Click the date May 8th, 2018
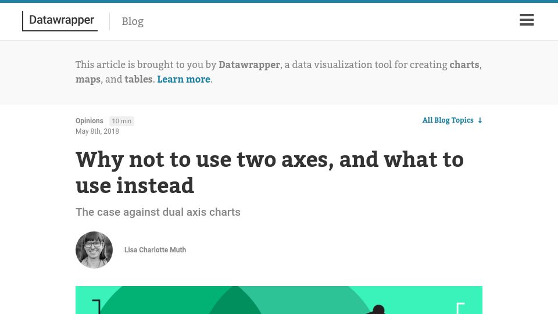The height and width of the screenshot is (314, 558). click(x=97, y=131)
